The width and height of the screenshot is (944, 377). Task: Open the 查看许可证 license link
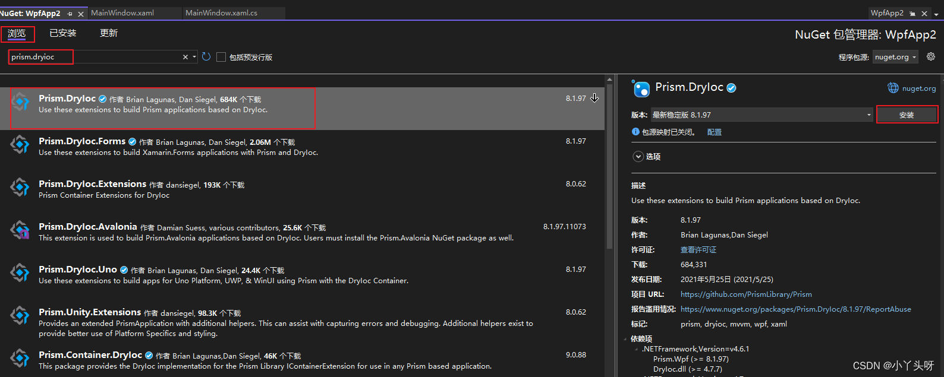point(698,250)
